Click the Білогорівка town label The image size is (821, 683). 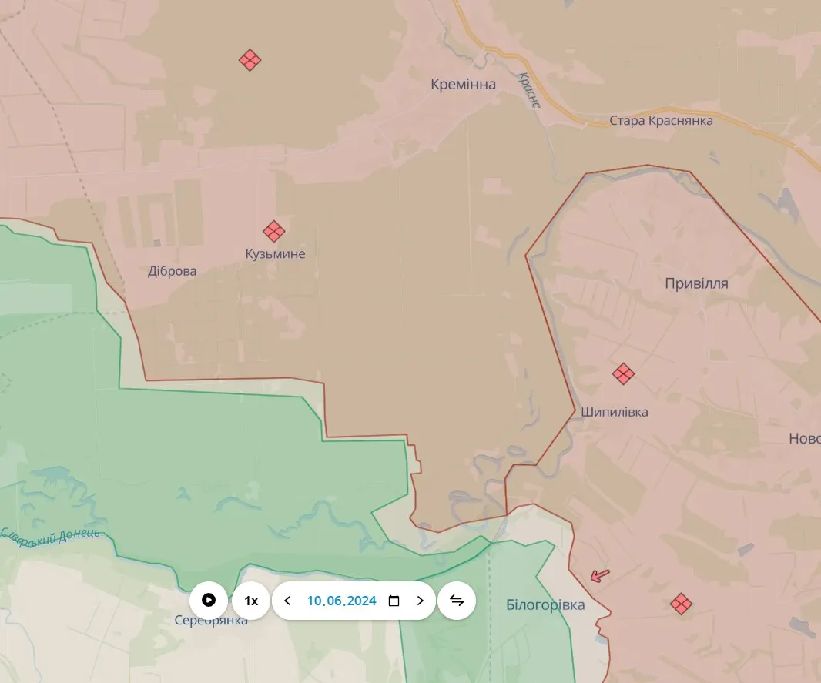pos(545,604)
